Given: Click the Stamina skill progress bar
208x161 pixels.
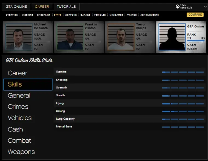Looking at the screenshot, I should click(x=183, y=72).
